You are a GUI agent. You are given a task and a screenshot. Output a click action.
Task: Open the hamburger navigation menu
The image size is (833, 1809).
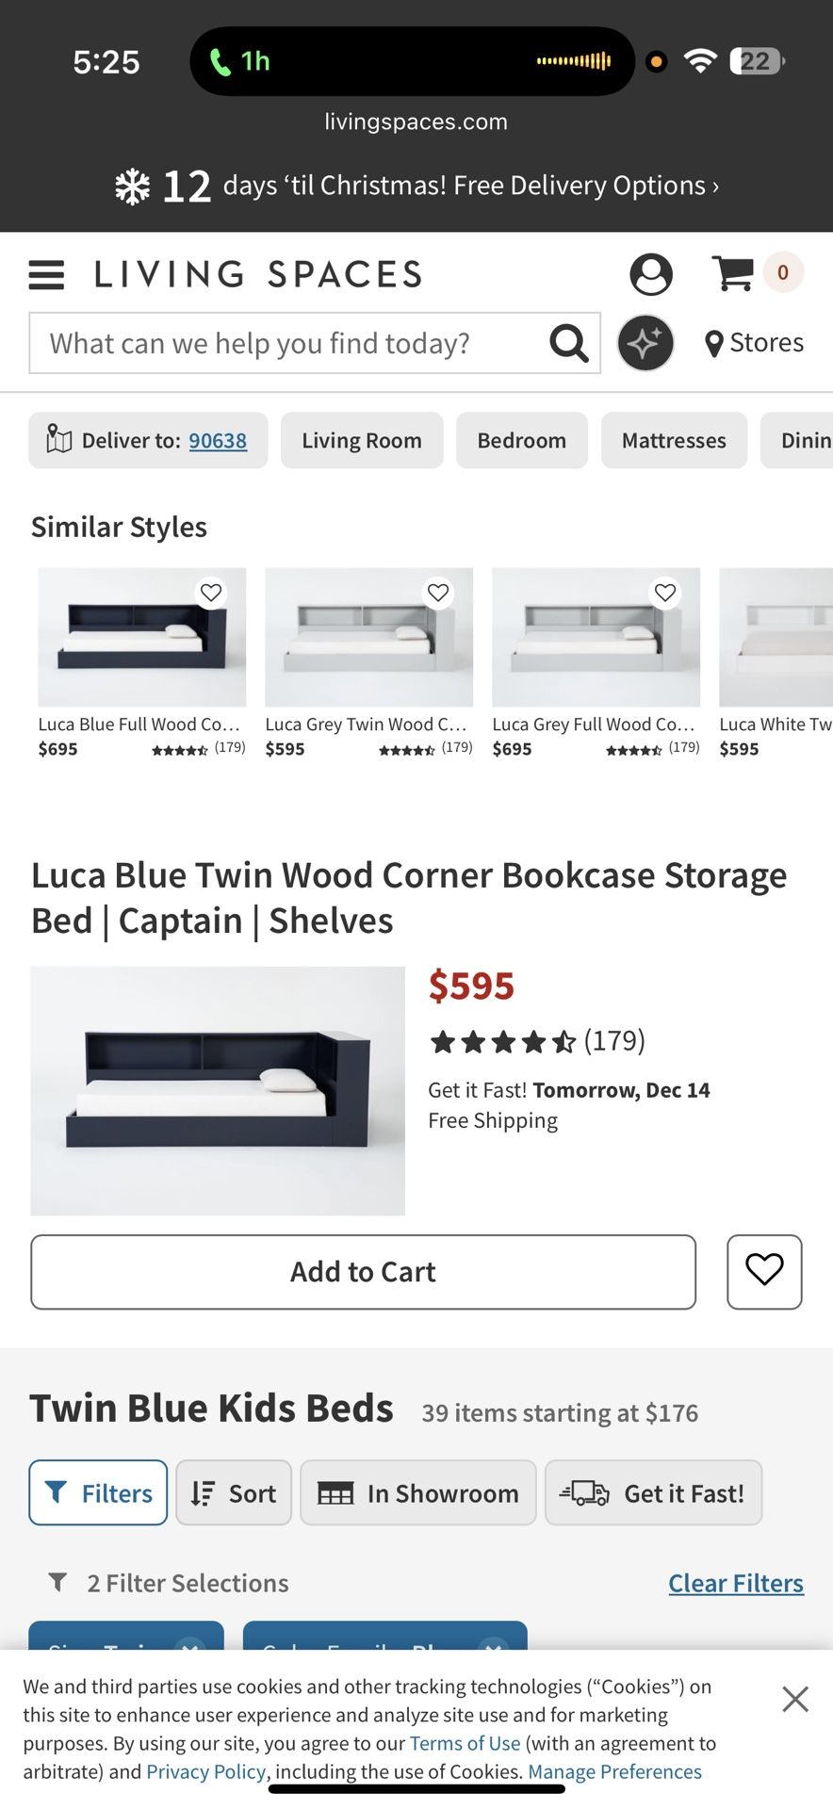click(45, 275)
